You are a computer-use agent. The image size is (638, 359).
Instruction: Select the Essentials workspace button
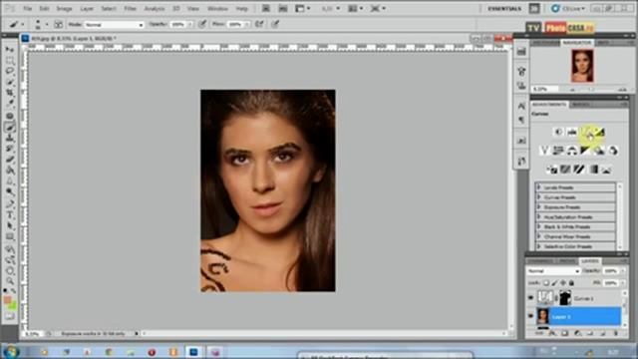click(x=504, y=8)
